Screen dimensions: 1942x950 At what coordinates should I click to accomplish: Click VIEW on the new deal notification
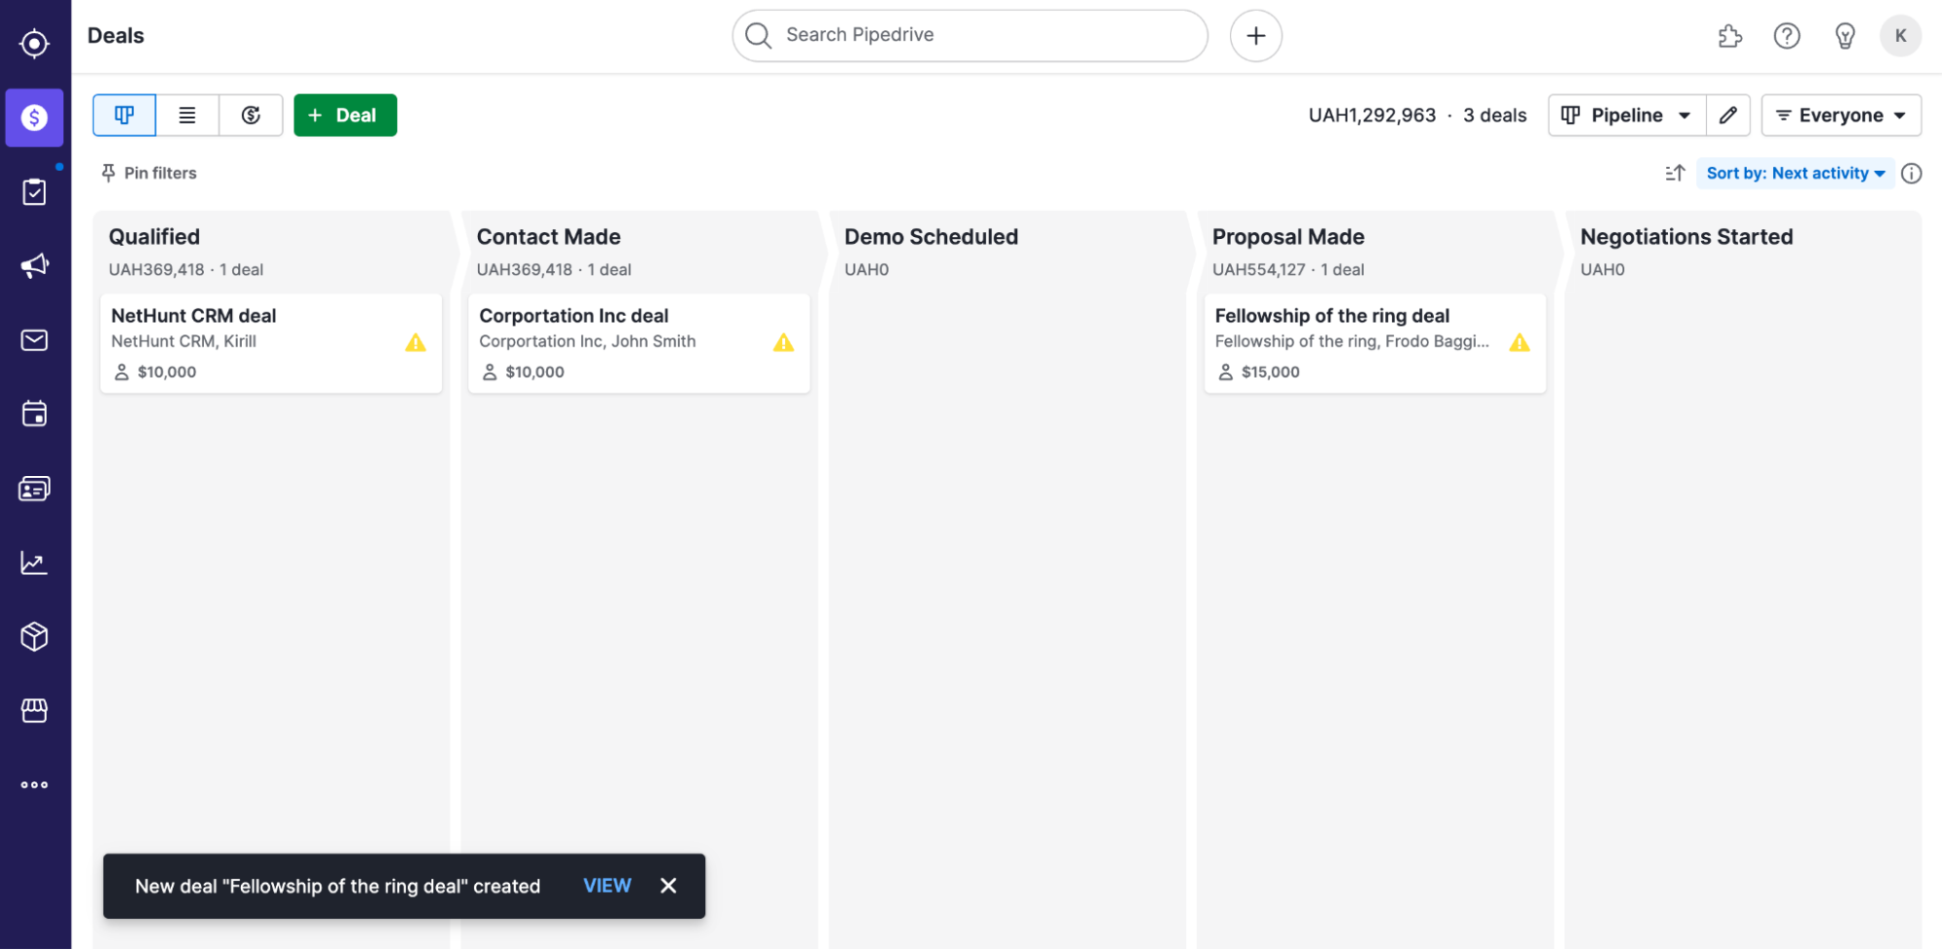pyautogui.click(x=606, y=885)
